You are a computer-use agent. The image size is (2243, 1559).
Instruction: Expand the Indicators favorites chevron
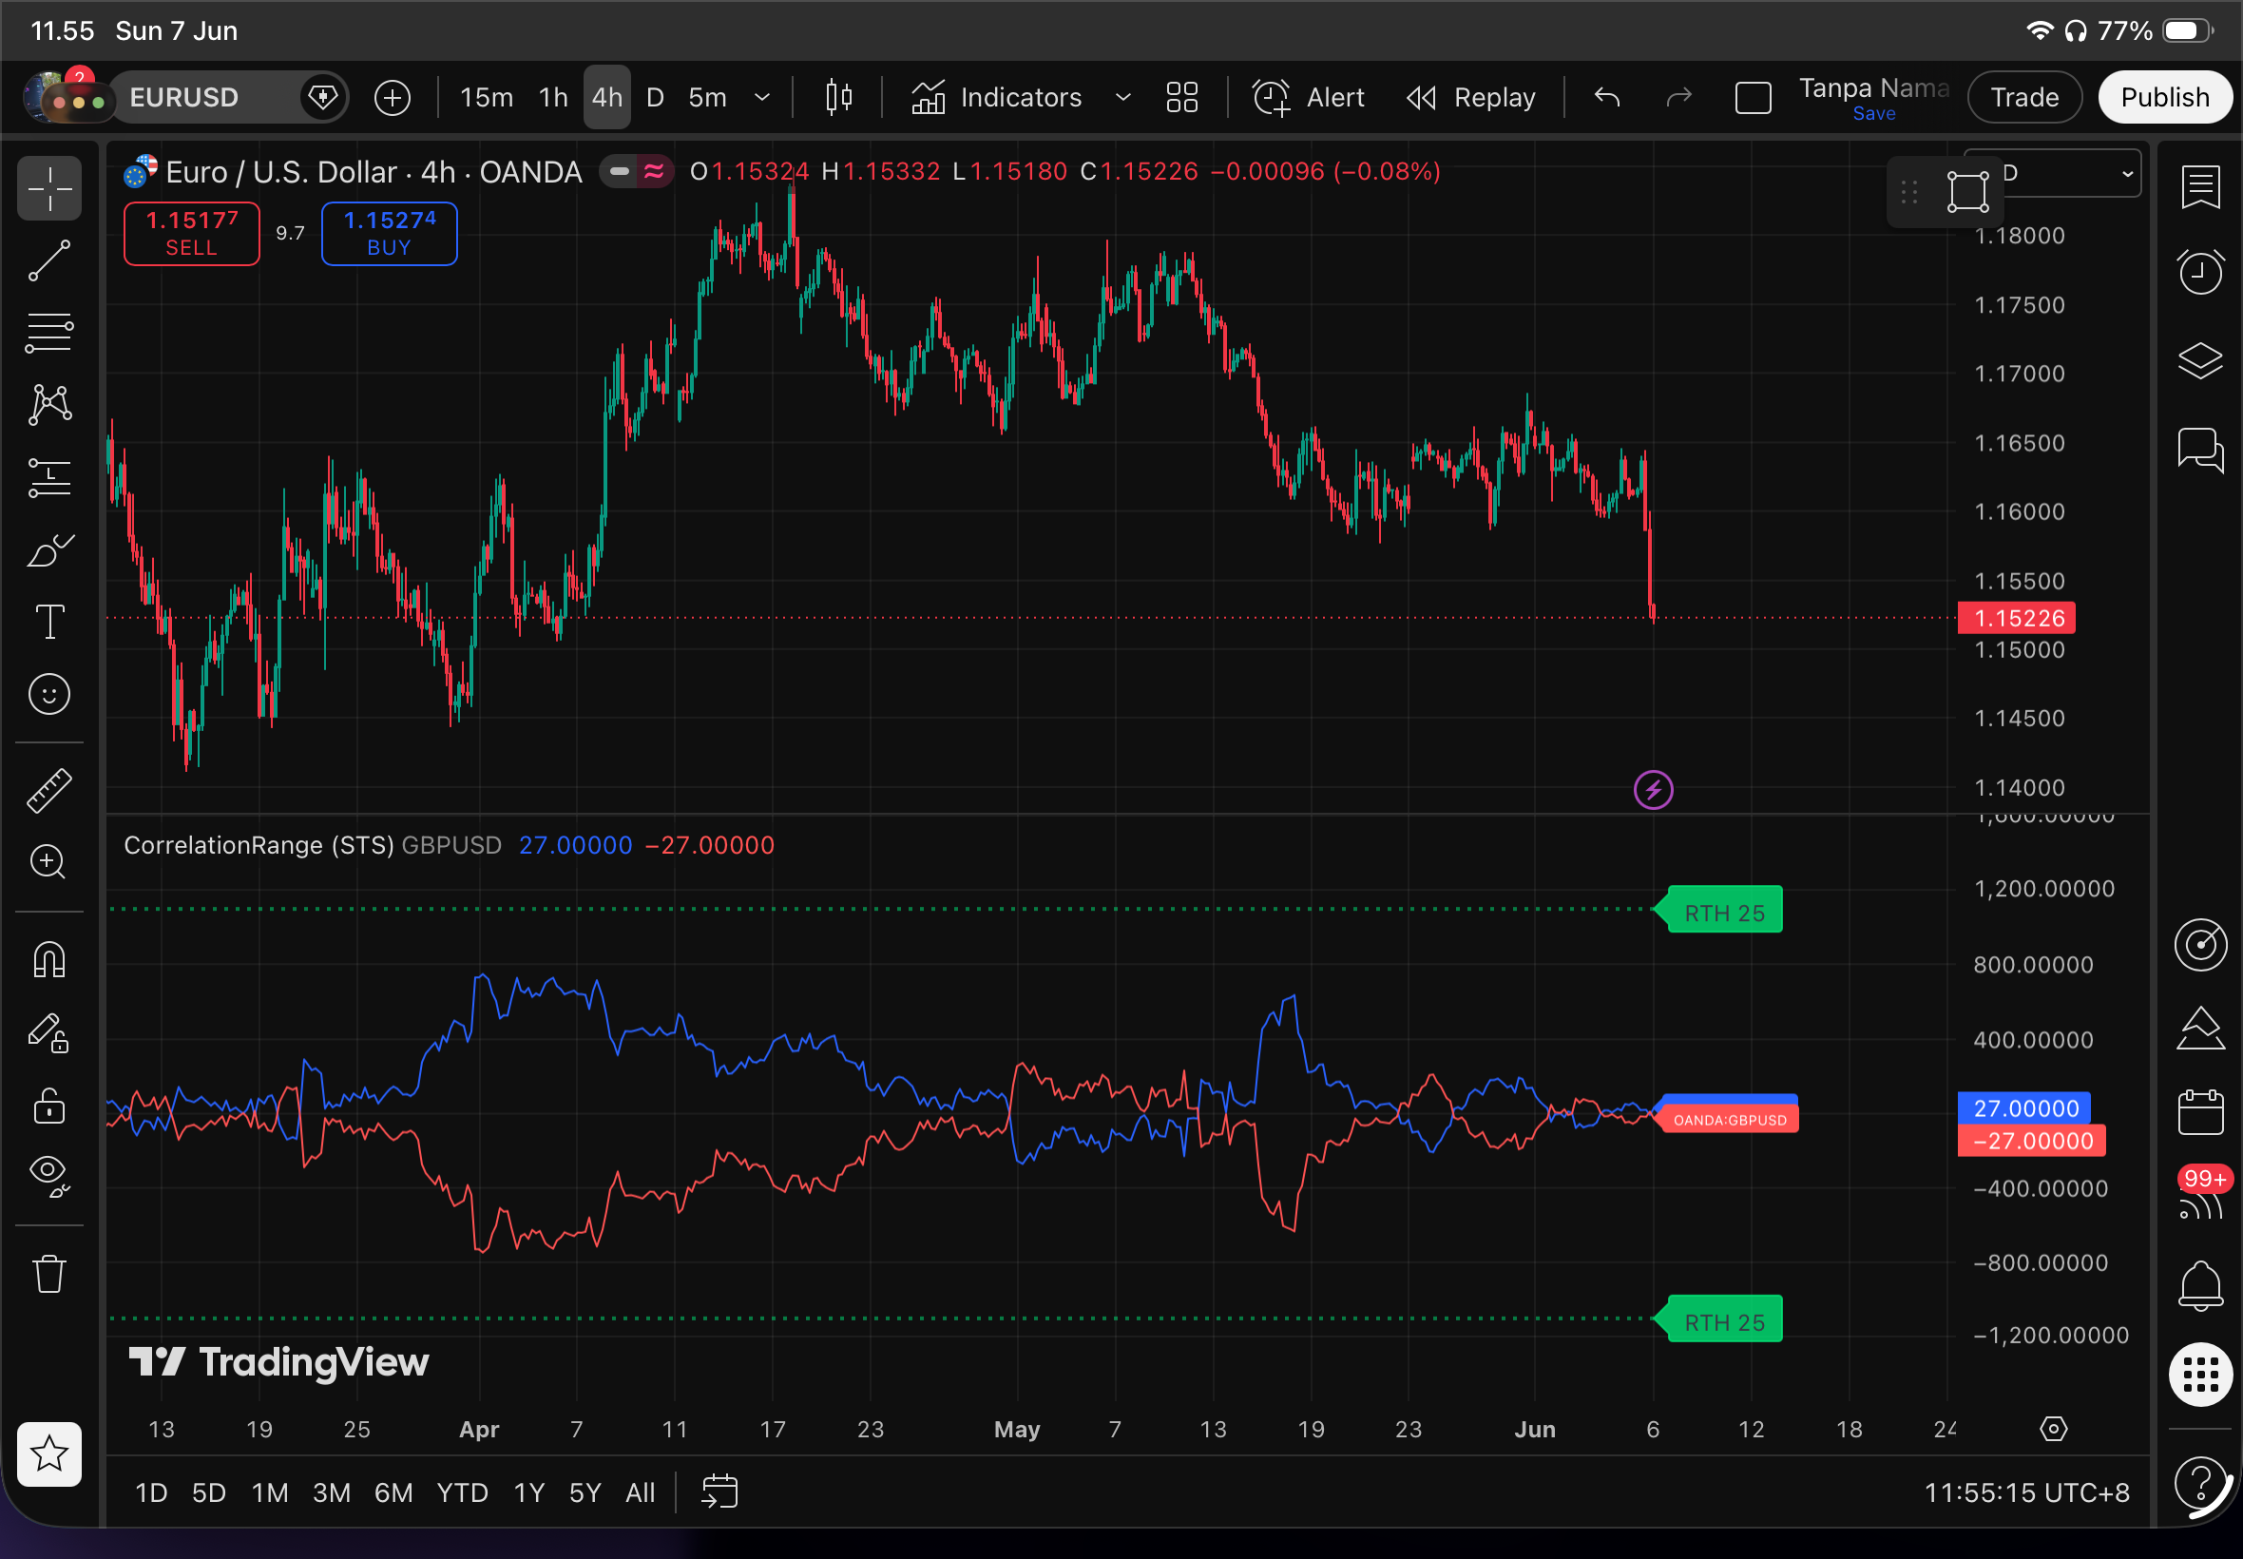click(1123, 98)
